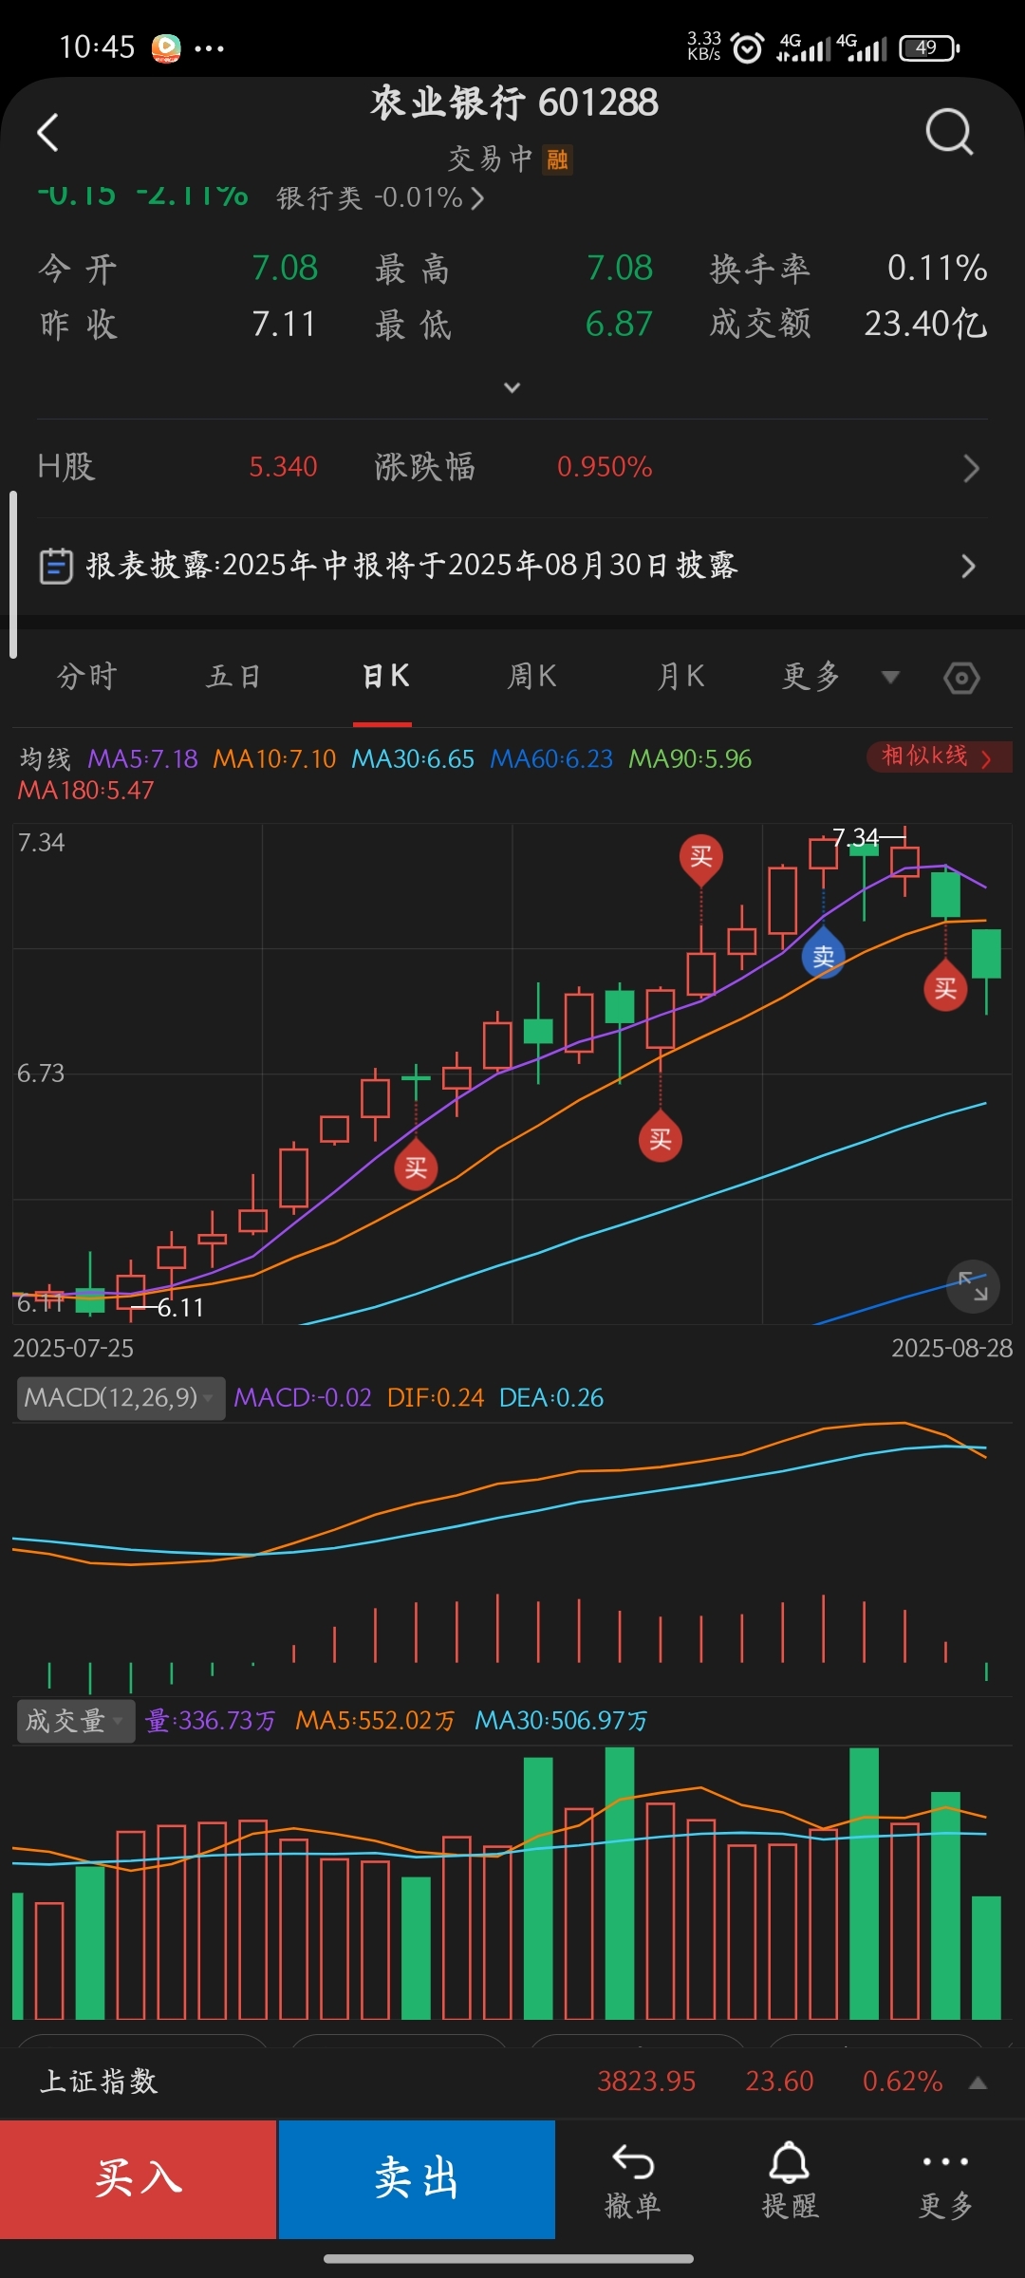Tap 量:336.73万 volume value
Viewport: 1025px width, 2278px height.
click(x=210, y=1721)
